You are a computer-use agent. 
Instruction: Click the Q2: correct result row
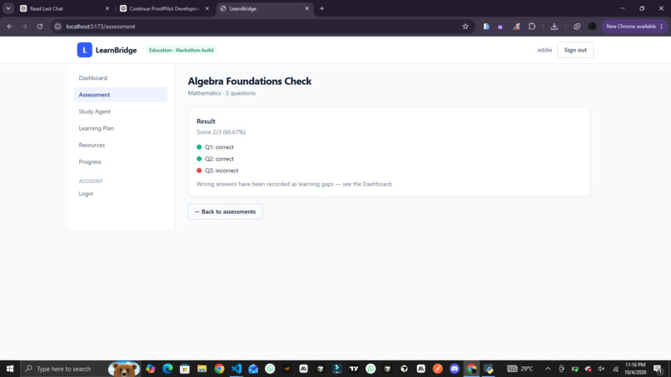coord(216,159)
